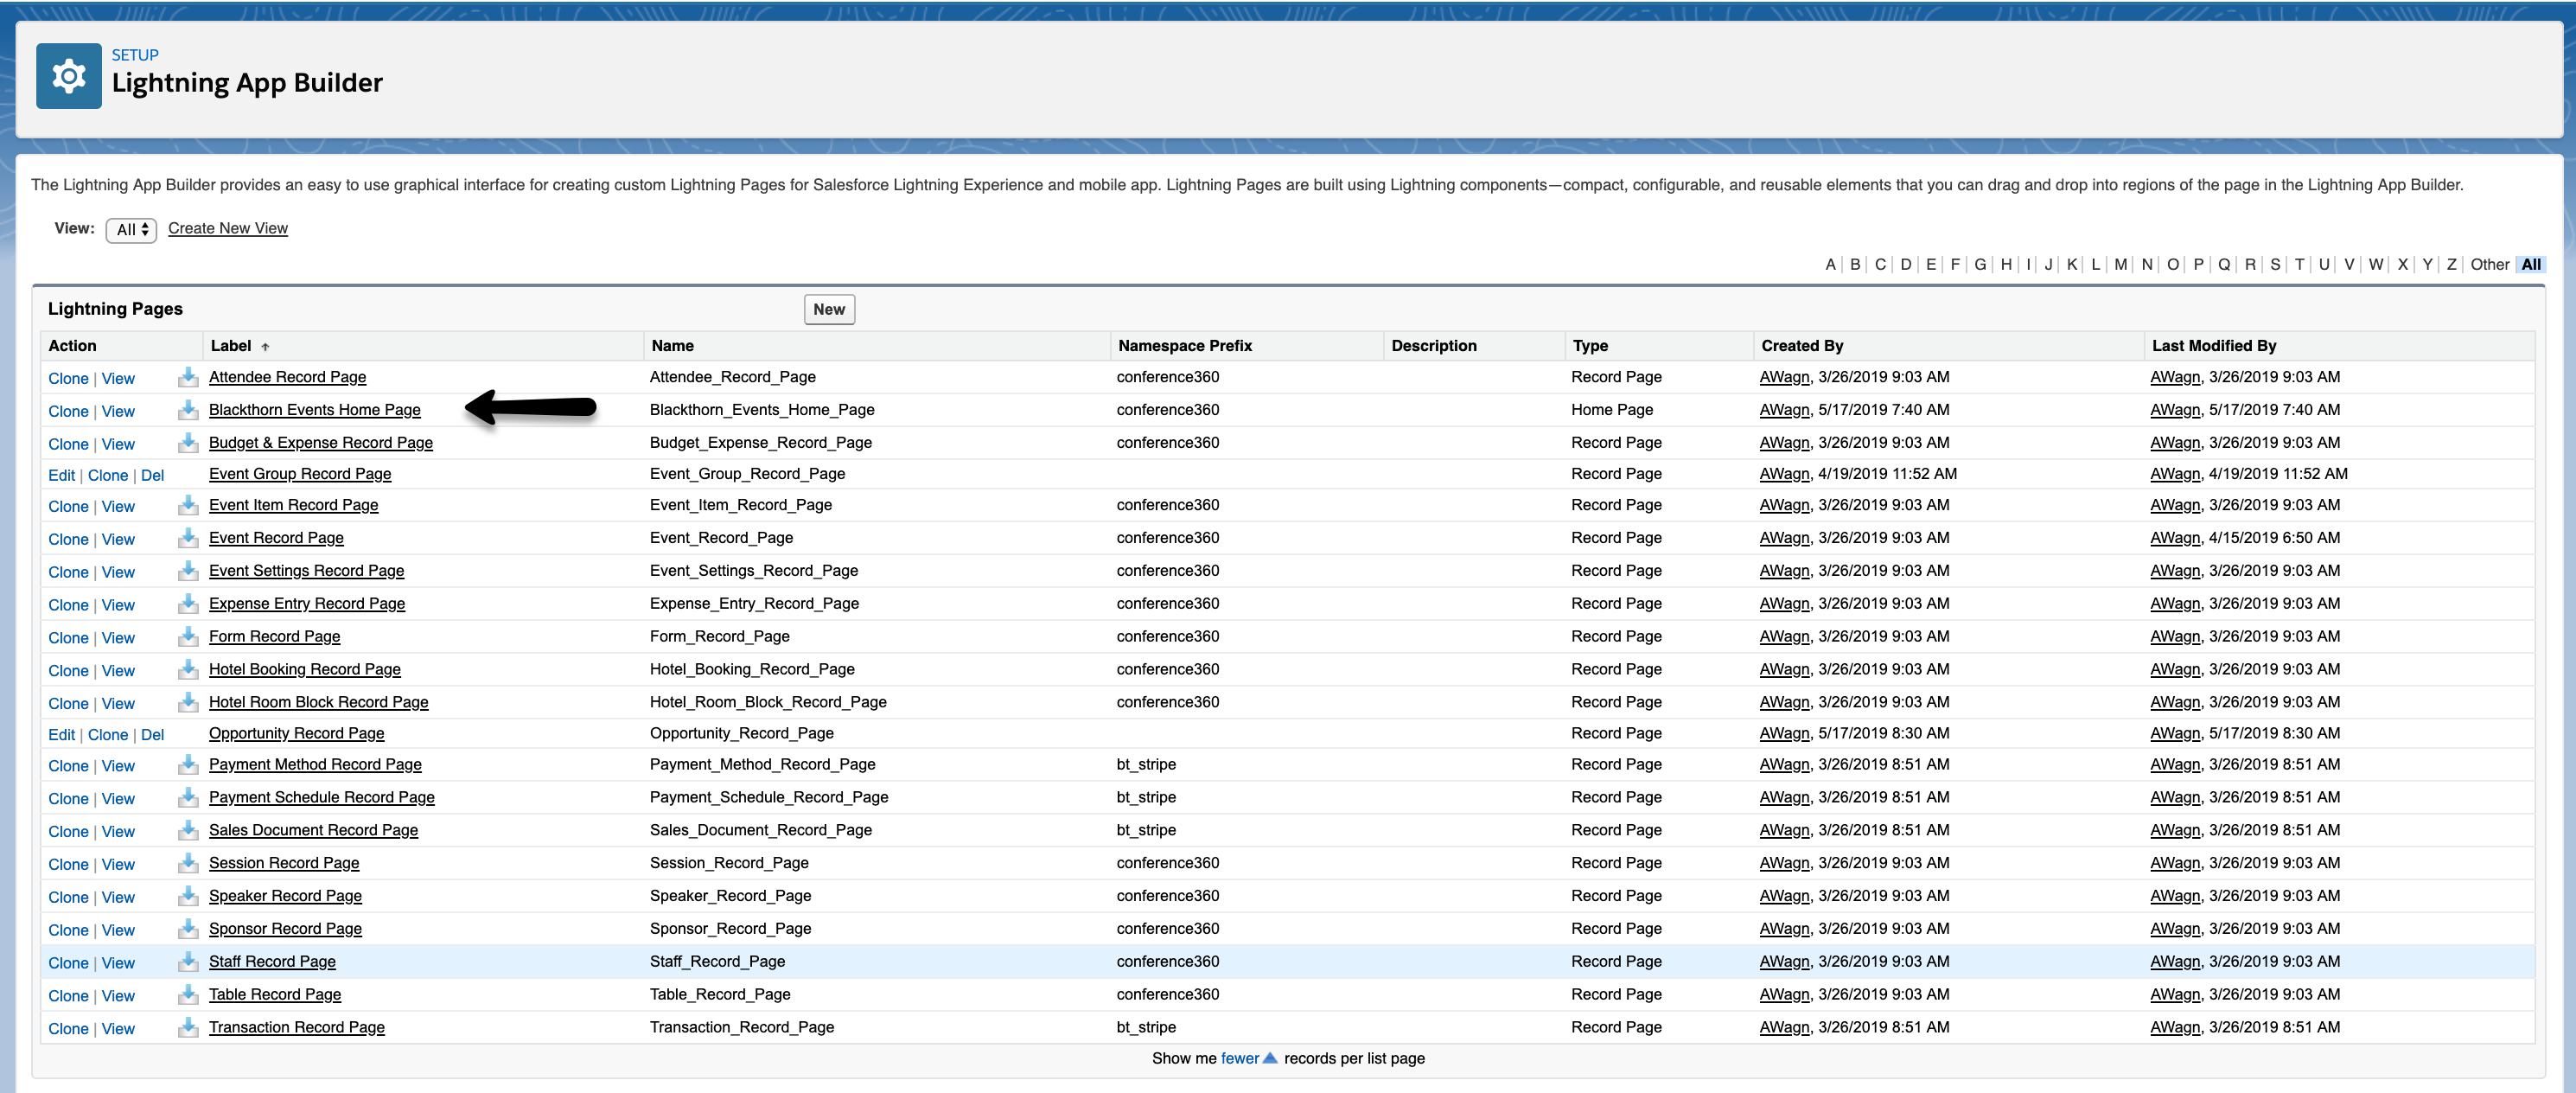Click the New button
This screenshot has height=1093, width=2576.
tap(829, 310)
